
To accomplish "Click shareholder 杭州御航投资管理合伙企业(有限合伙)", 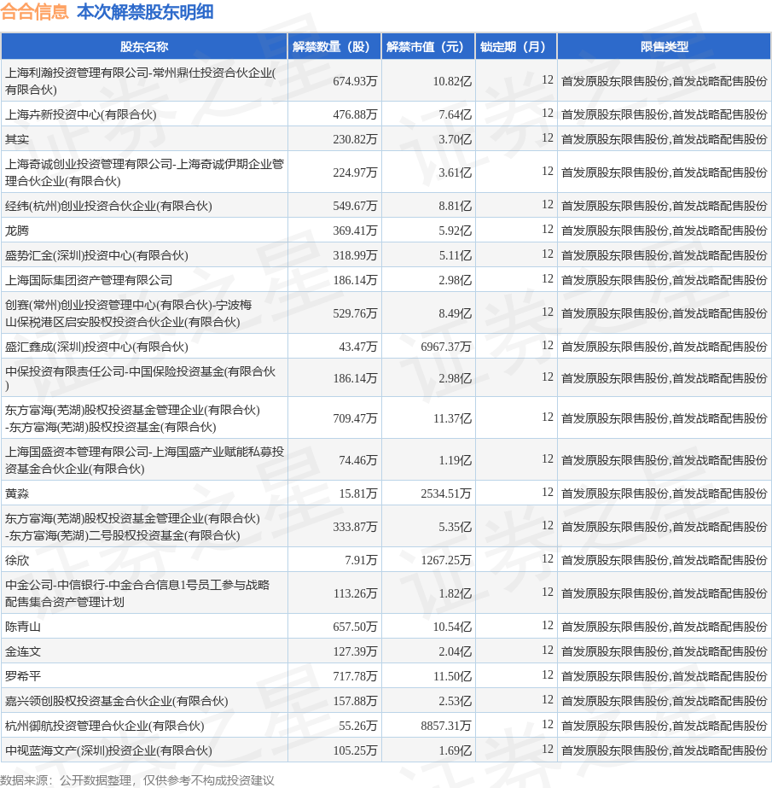I will click(x=104, y=725).
